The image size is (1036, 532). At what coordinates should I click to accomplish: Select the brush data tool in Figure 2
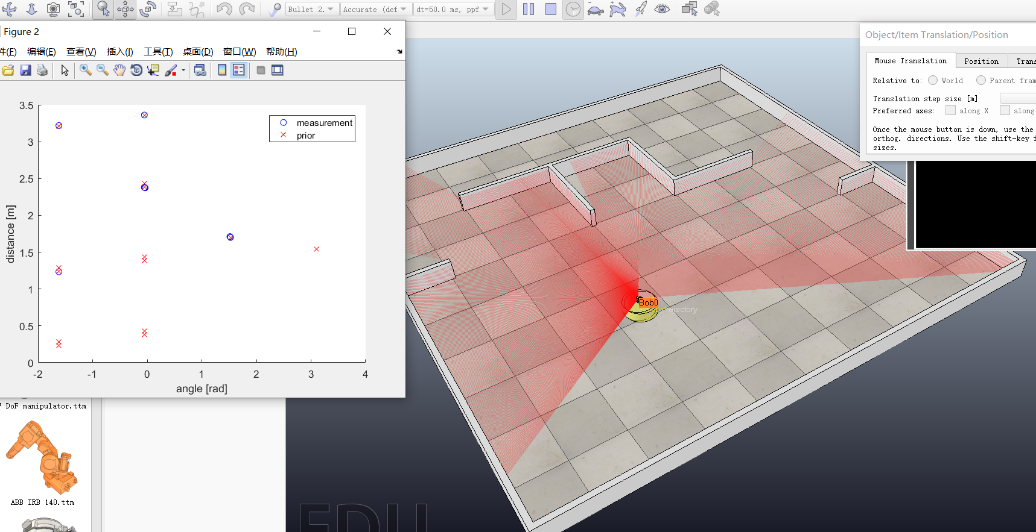pos(171,70)
